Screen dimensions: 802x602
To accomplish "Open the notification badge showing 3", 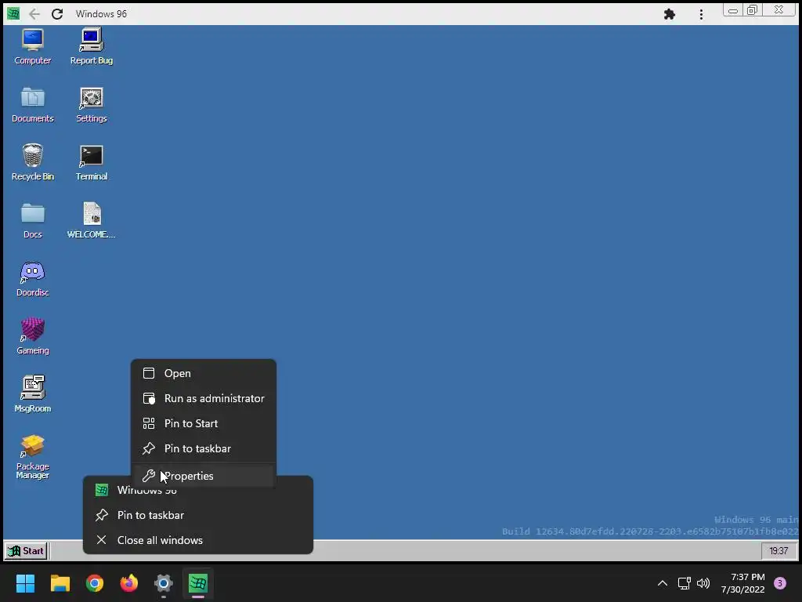I will 780,583.
